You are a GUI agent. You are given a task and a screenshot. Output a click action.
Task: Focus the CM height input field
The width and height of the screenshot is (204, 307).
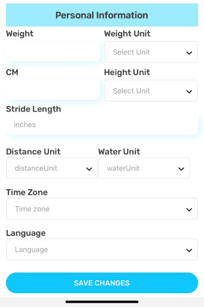coord(53,90)
